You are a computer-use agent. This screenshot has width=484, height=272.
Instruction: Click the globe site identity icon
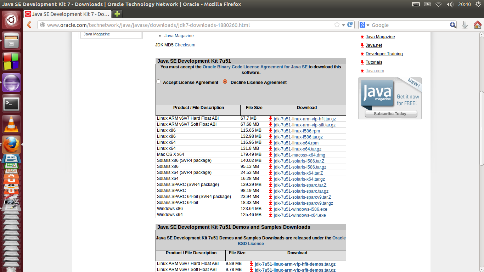[x=43, y=25]
